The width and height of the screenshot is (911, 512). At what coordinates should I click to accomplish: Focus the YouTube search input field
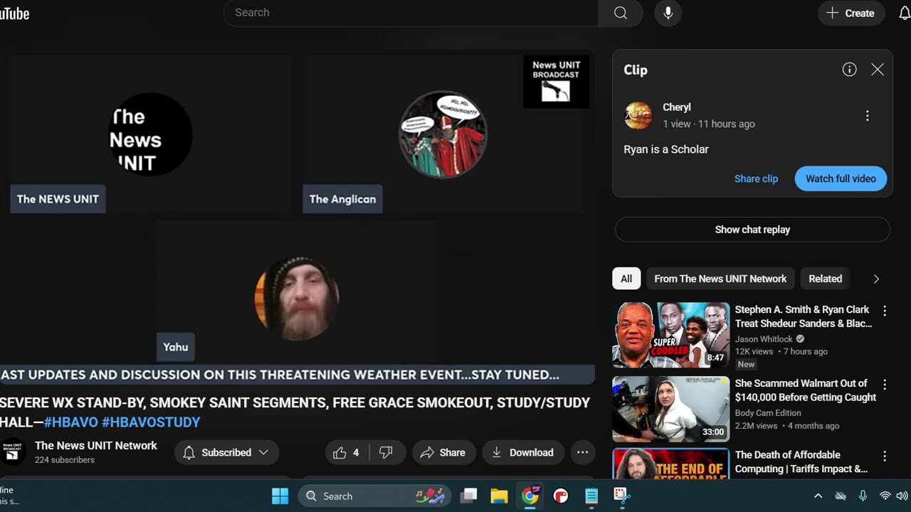[411, 13]
